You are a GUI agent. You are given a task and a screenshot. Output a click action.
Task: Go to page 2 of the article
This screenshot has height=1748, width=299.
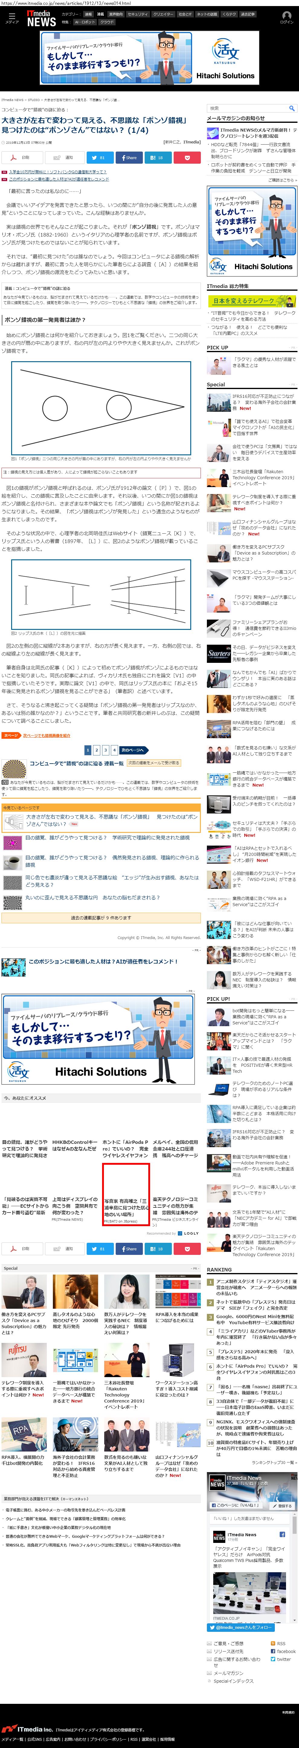click(96, 750)
